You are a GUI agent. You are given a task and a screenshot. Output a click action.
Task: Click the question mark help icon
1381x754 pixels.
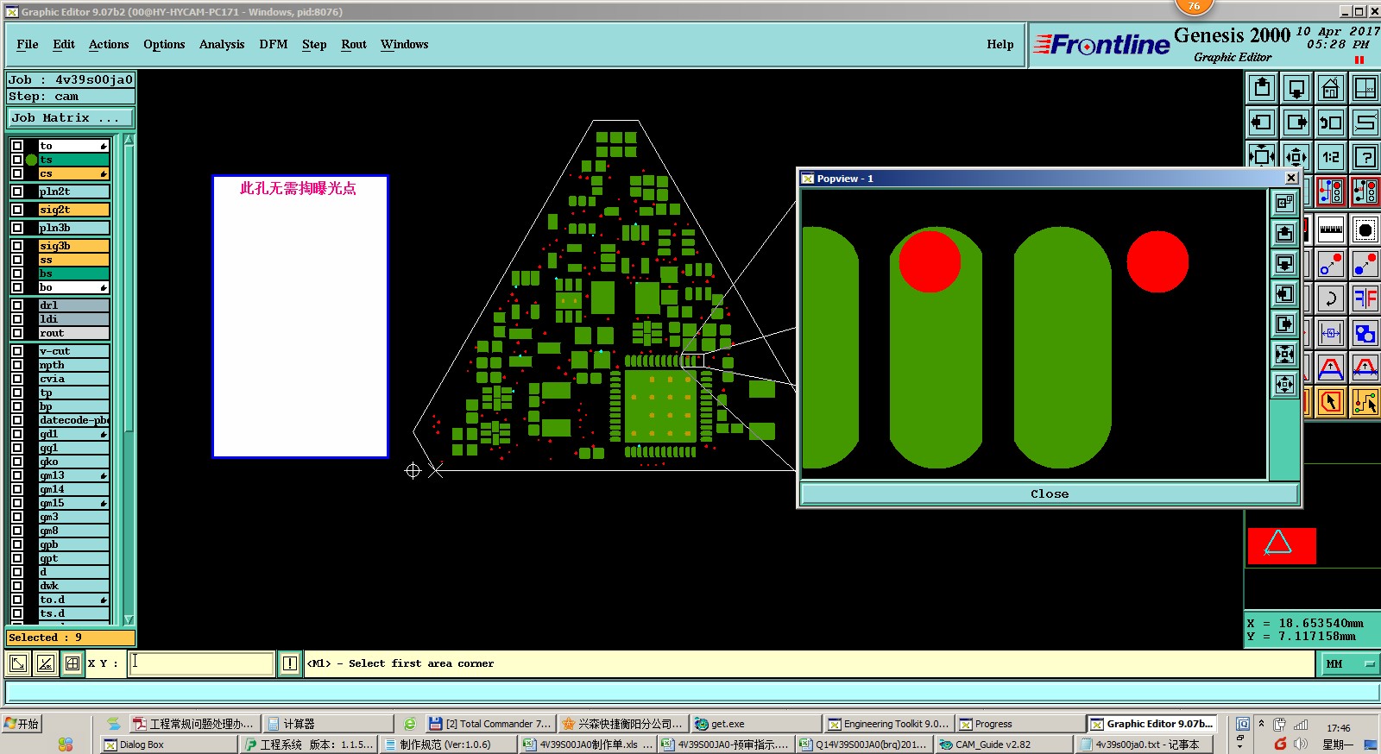point(1365,157)
